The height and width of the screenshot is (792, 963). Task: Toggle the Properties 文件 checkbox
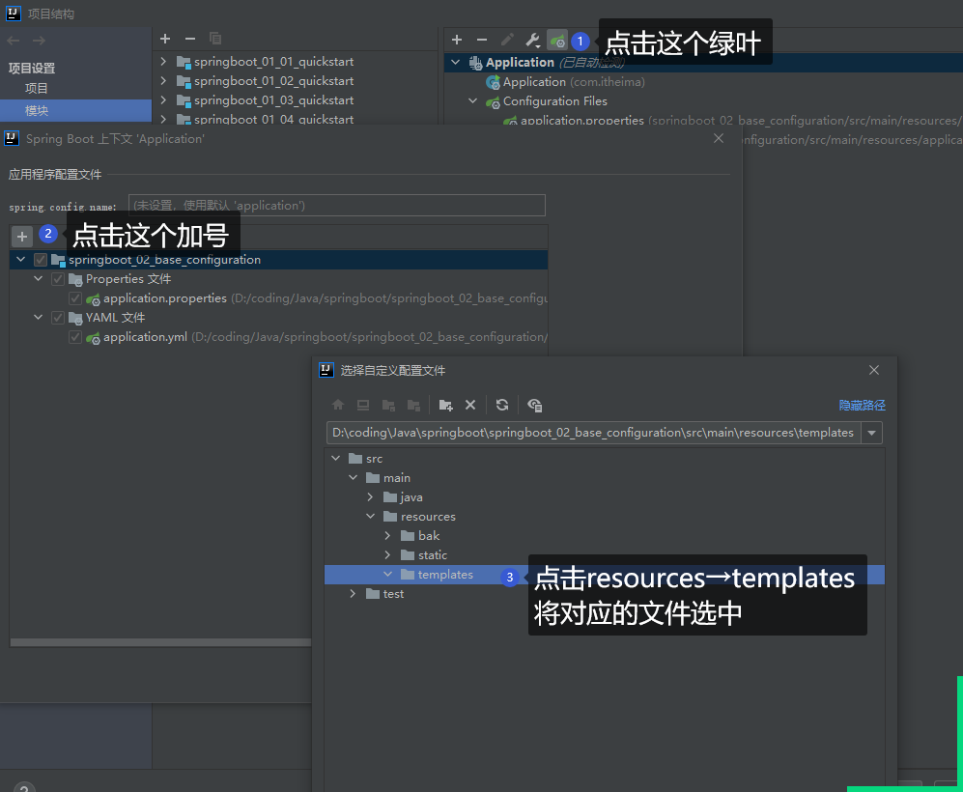click(58, 279)
